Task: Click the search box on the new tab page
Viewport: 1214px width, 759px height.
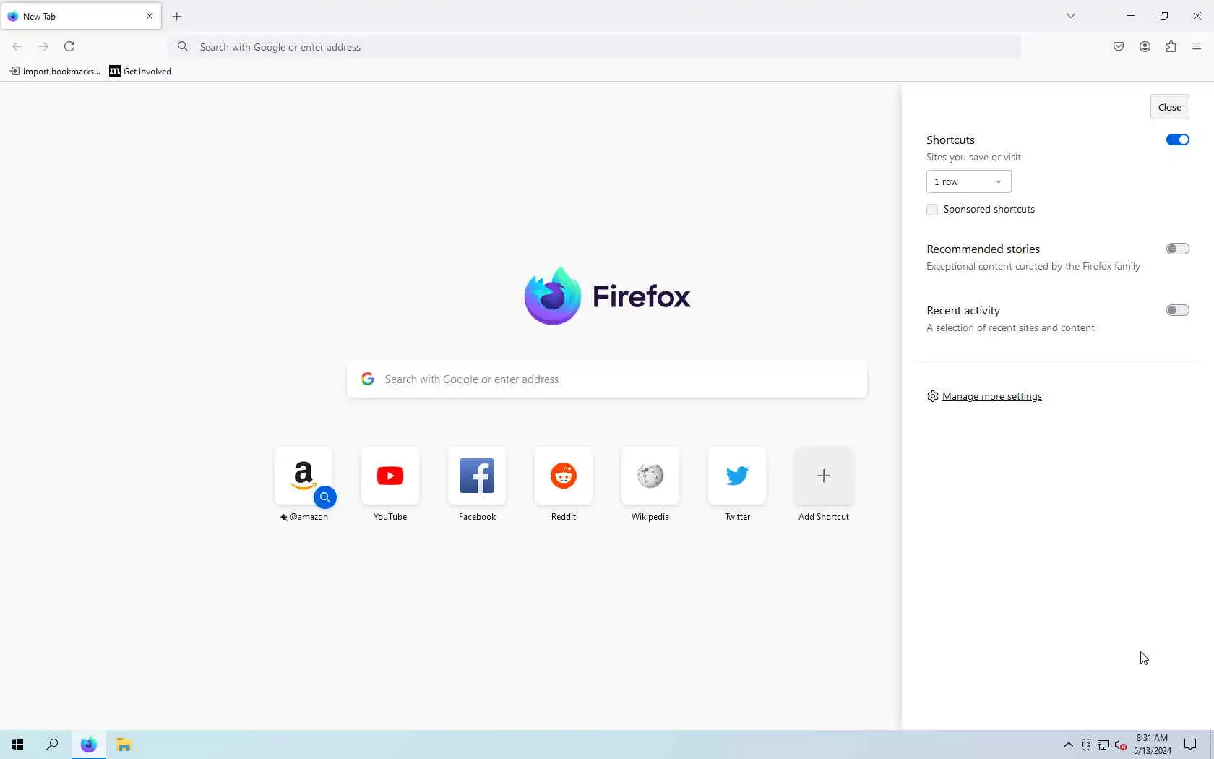Action: coord(607,379)
